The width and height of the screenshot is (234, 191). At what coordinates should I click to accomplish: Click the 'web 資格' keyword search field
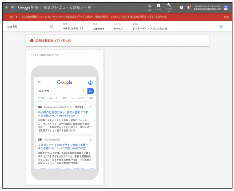(x=28, y=27)
